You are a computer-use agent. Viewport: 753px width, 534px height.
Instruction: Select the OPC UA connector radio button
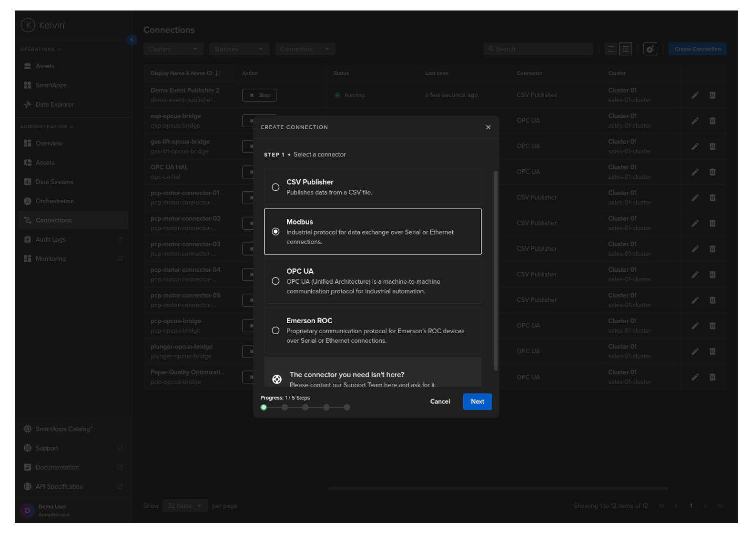(275, 281)
